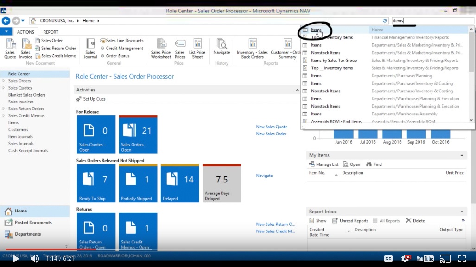This screenshot has height=267, width=476.
Task: Collapse the Activities section
Action: point(297,90)
